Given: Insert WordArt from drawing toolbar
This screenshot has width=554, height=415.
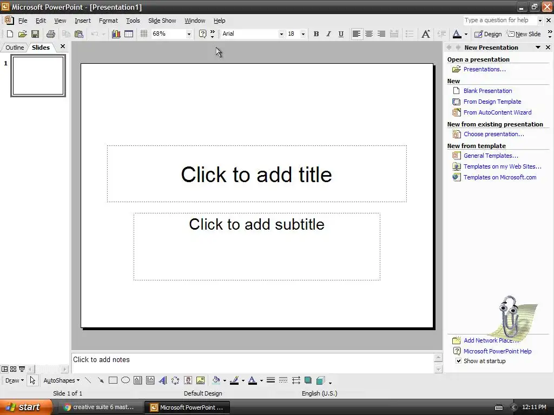Looking at the screenshot, I should coord(163,380).
